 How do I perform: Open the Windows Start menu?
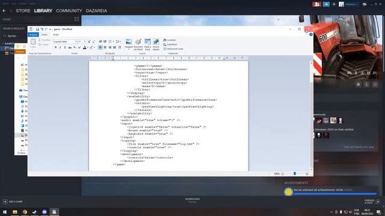point(5,212)
